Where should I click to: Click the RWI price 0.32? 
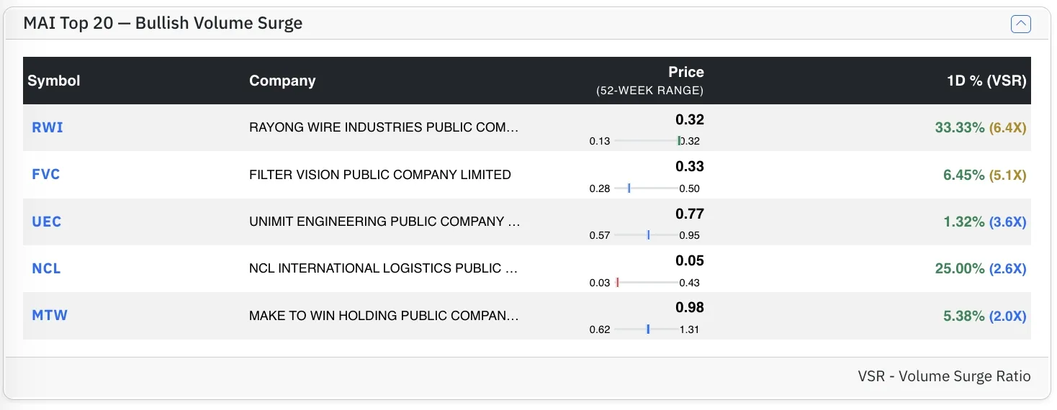(690, 119)
